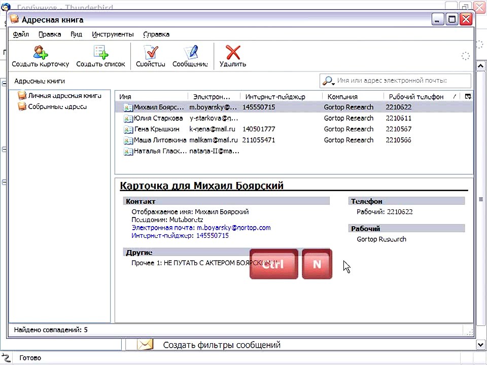
Task: Click the Сообщение toolbar icon
Action: [x=190, y=52]
